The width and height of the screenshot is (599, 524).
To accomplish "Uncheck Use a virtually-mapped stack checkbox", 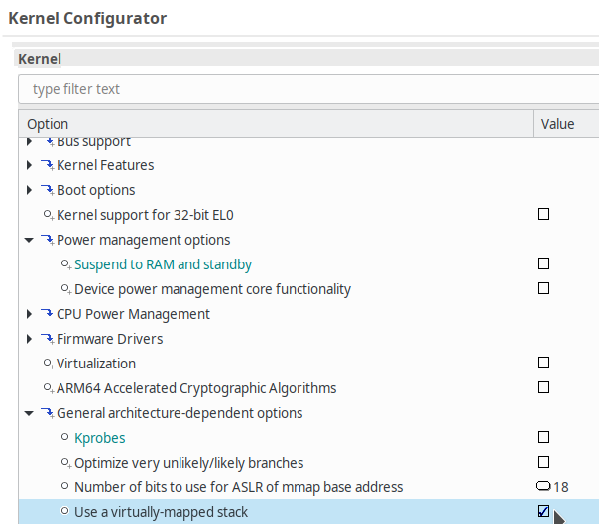I will click(x=542, y=511).
